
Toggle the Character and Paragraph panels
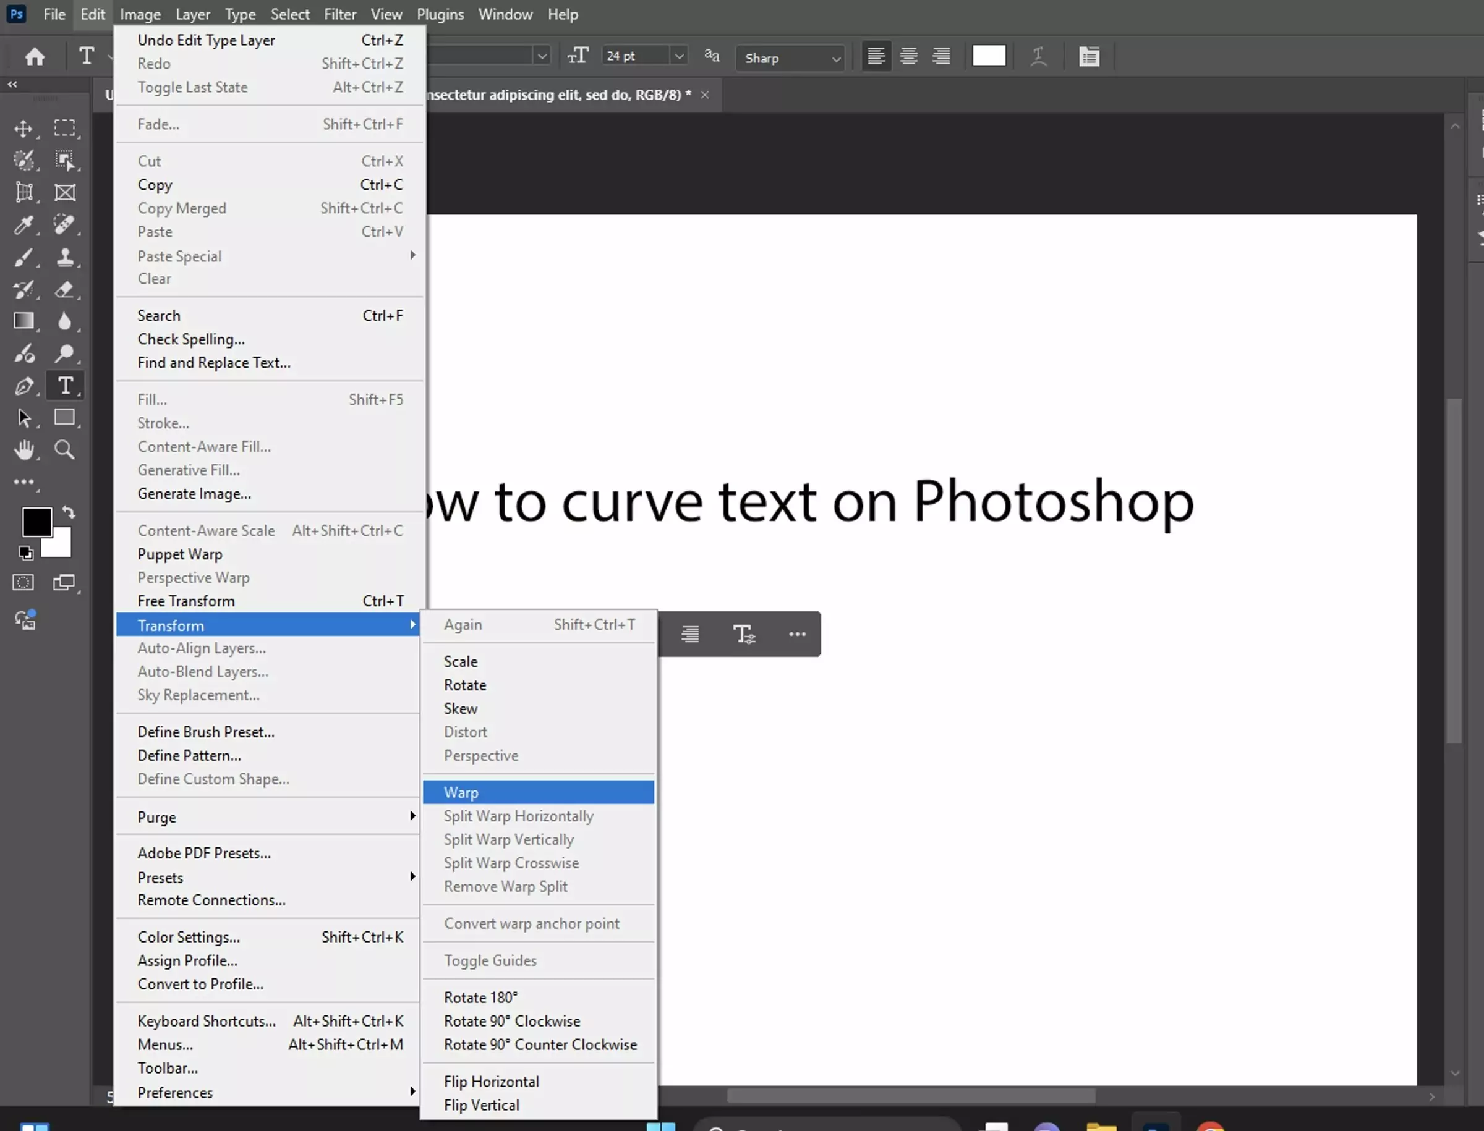click(x=1090, y=56)
